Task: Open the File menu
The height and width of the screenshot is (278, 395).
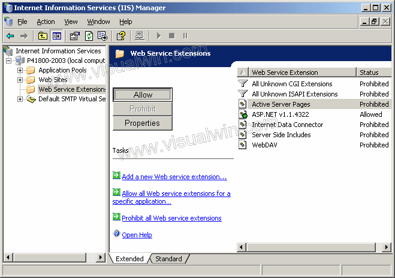Action: coord(22,22)
